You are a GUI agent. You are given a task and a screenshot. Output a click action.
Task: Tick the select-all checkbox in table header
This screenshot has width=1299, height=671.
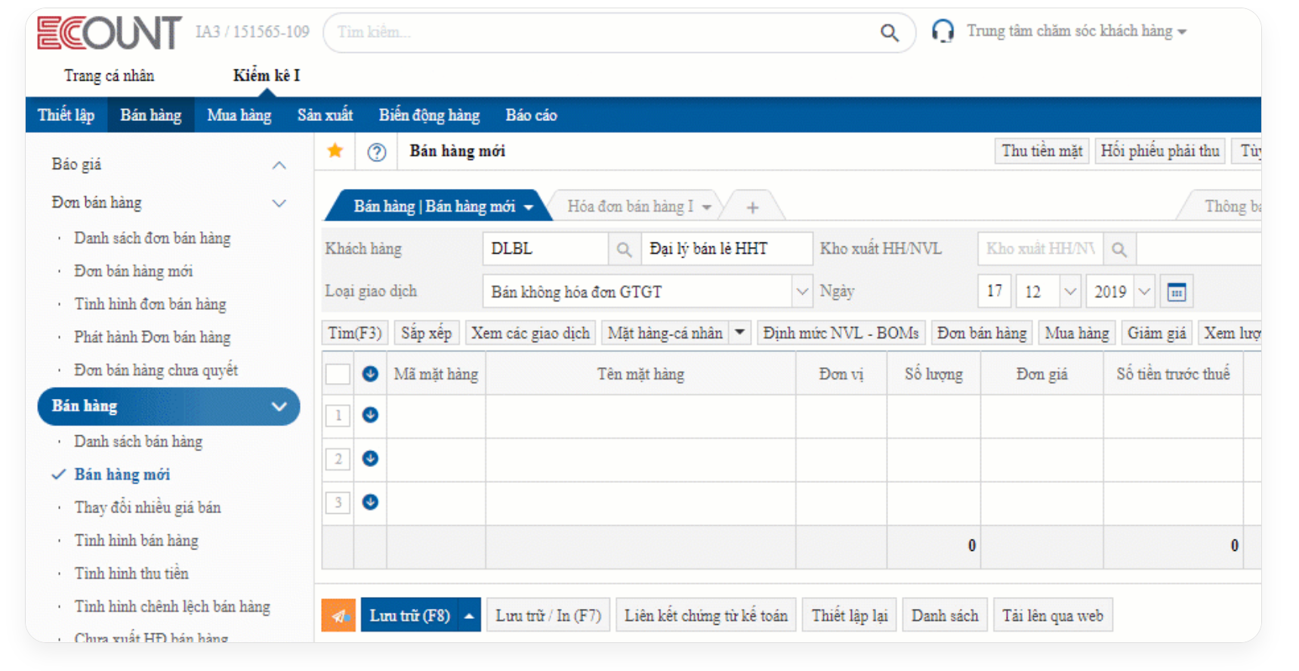[x=338, y=374]
